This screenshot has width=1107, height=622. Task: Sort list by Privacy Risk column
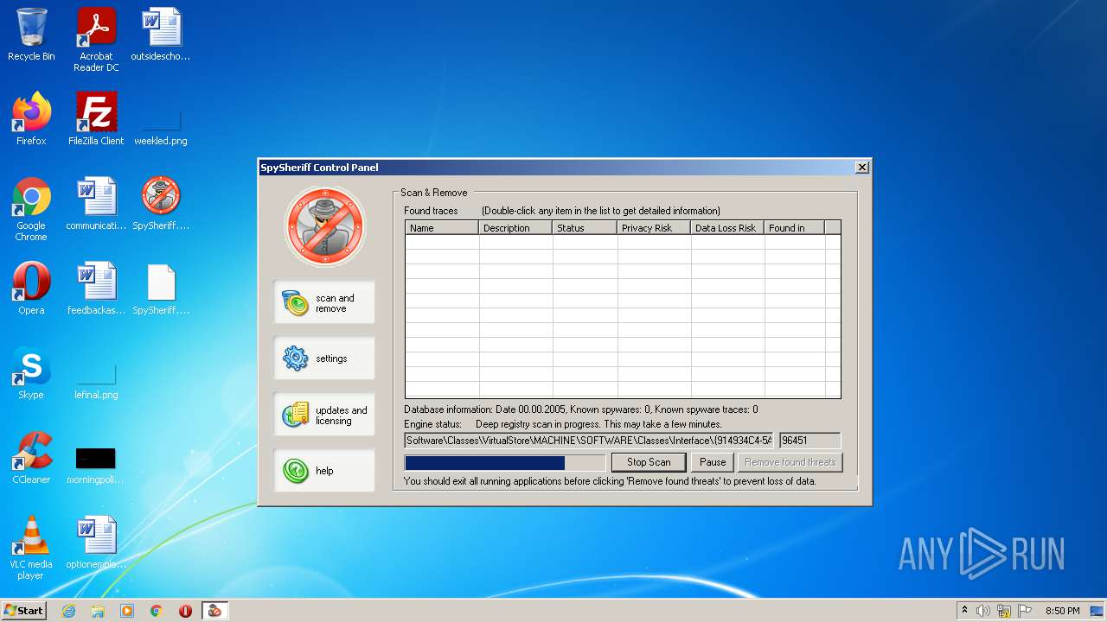click(x=654, y=228)
